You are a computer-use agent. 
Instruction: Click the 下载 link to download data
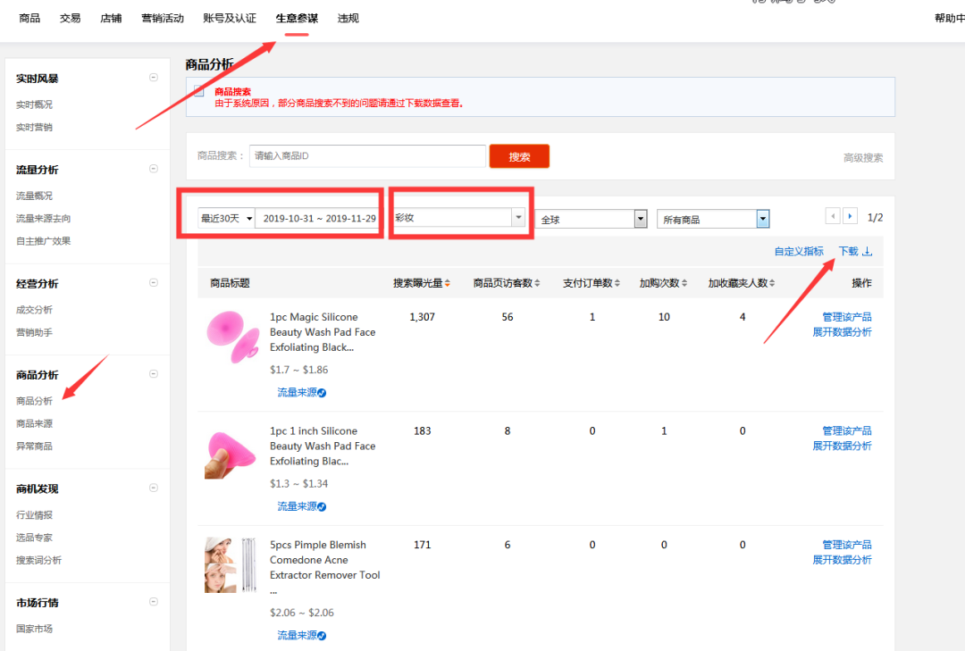(x=848, y=251)
